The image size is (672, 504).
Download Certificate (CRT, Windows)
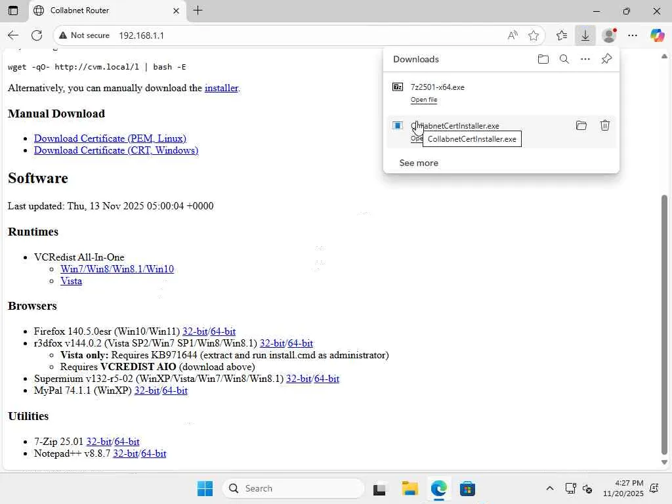click(x=116, y=150)
